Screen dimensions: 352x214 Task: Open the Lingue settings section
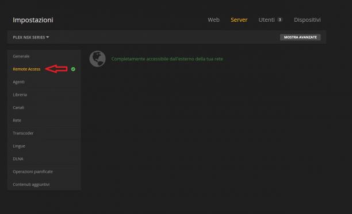tap(44, 146)
